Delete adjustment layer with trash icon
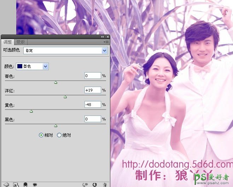 (105, 184)
